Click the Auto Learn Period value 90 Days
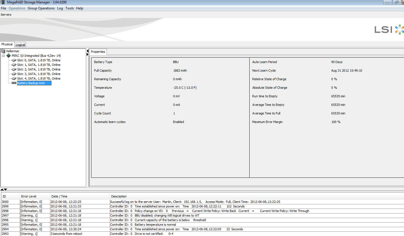Viewport: 404px width, 236px height. [337, 62]
